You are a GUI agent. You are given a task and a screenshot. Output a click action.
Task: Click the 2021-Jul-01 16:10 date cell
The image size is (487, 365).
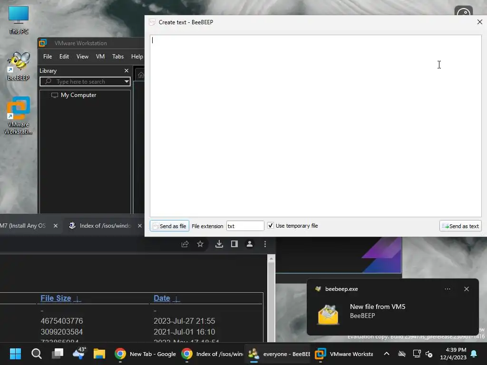pyautogui.click(x=184, y=332)
